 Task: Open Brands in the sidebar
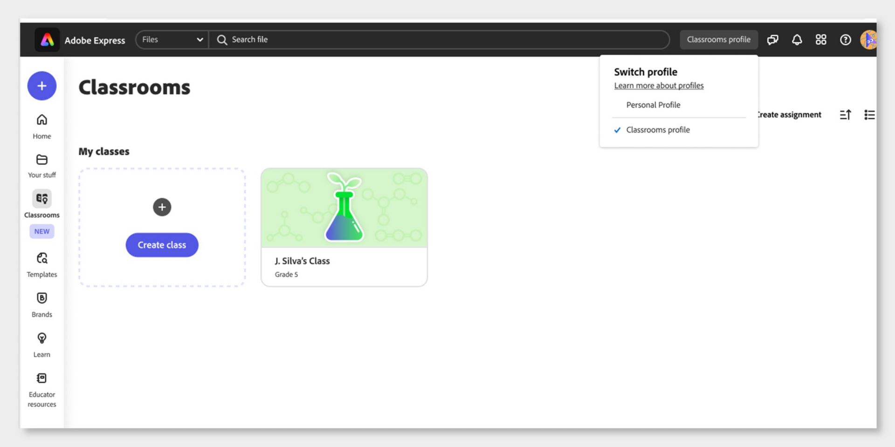42,305
